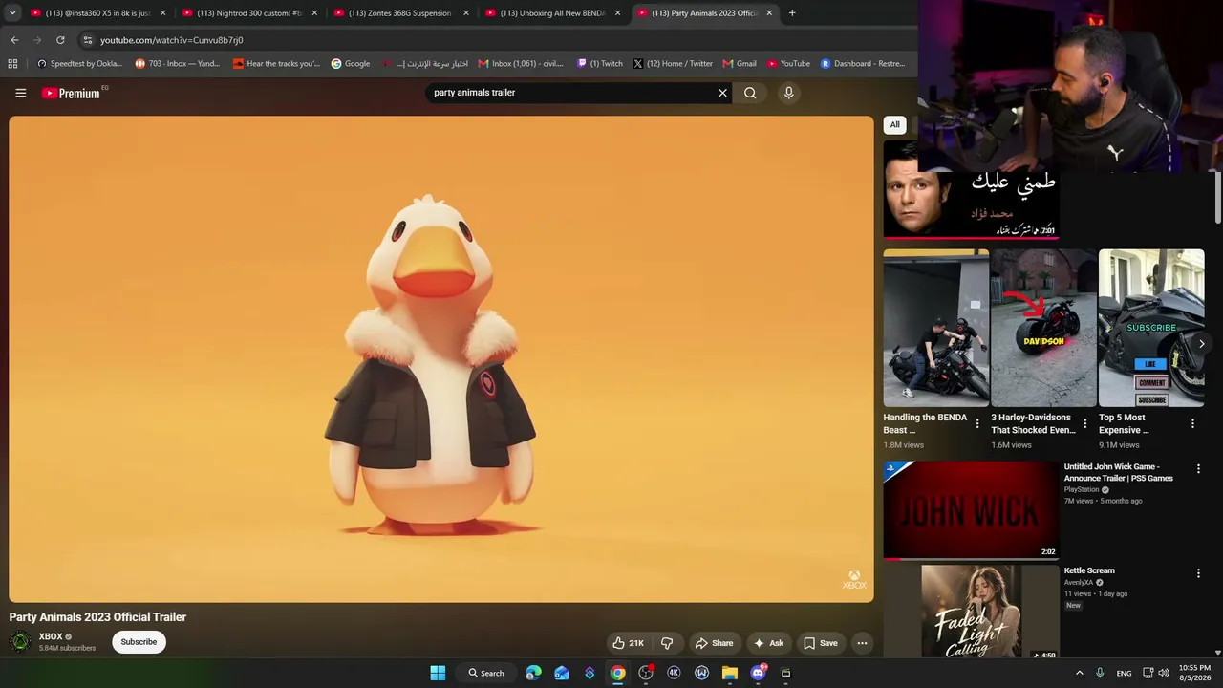
Task: Open the Chrome apps grid shortcut
Action: tap(12, 64)
